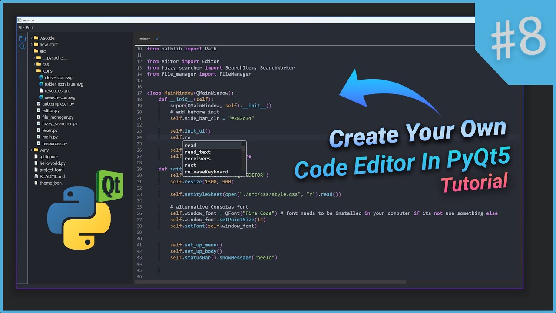Viewport: 556px width, 313px height.
Task: Click 'from pathlib import Path' line
Action: click(x=182, y=49)
